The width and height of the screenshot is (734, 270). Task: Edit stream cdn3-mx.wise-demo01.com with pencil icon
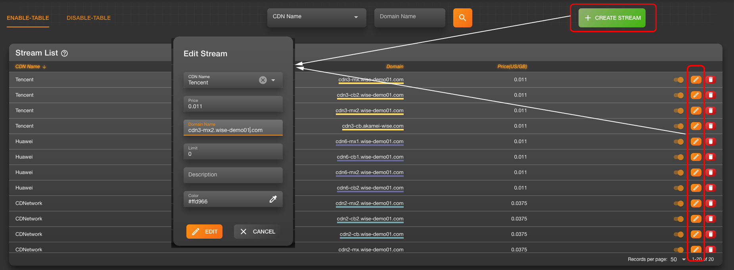(696, 80)
